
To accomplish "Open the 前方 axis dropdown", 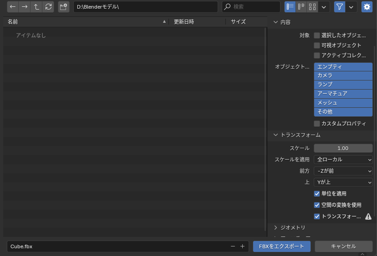I will tap(343, 171).
